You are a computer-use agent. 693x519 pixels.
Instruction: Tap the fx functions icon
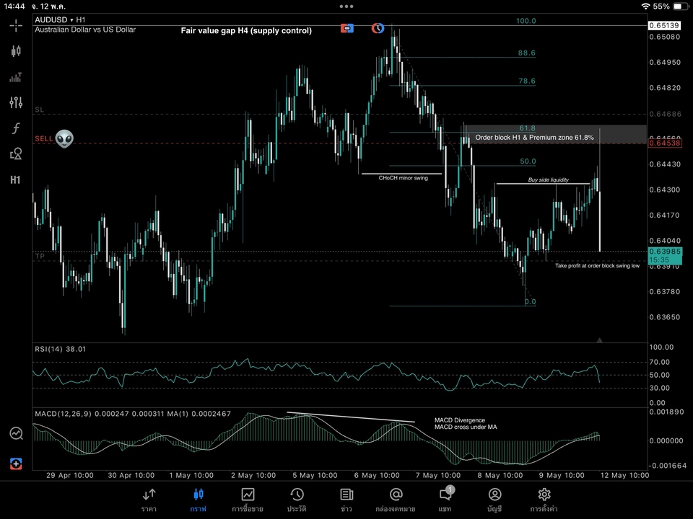click(x=15, y=128)
